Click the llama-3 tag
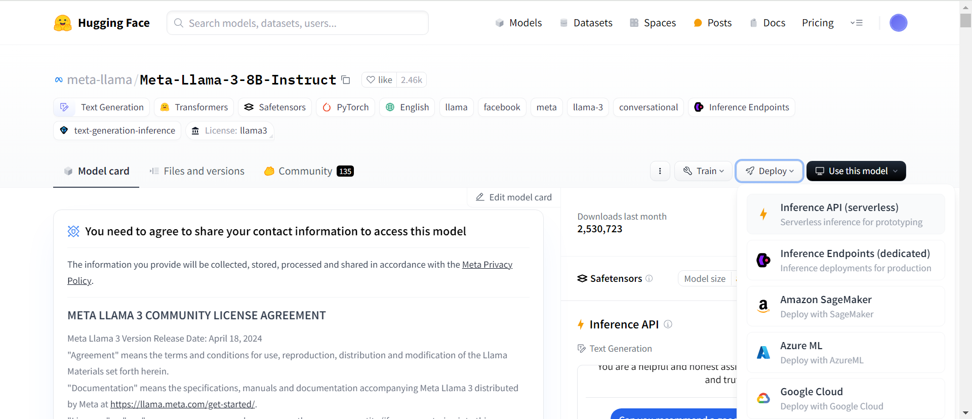Image resolution: width=972 pixels, height=419 pixels. click(588, 107)
